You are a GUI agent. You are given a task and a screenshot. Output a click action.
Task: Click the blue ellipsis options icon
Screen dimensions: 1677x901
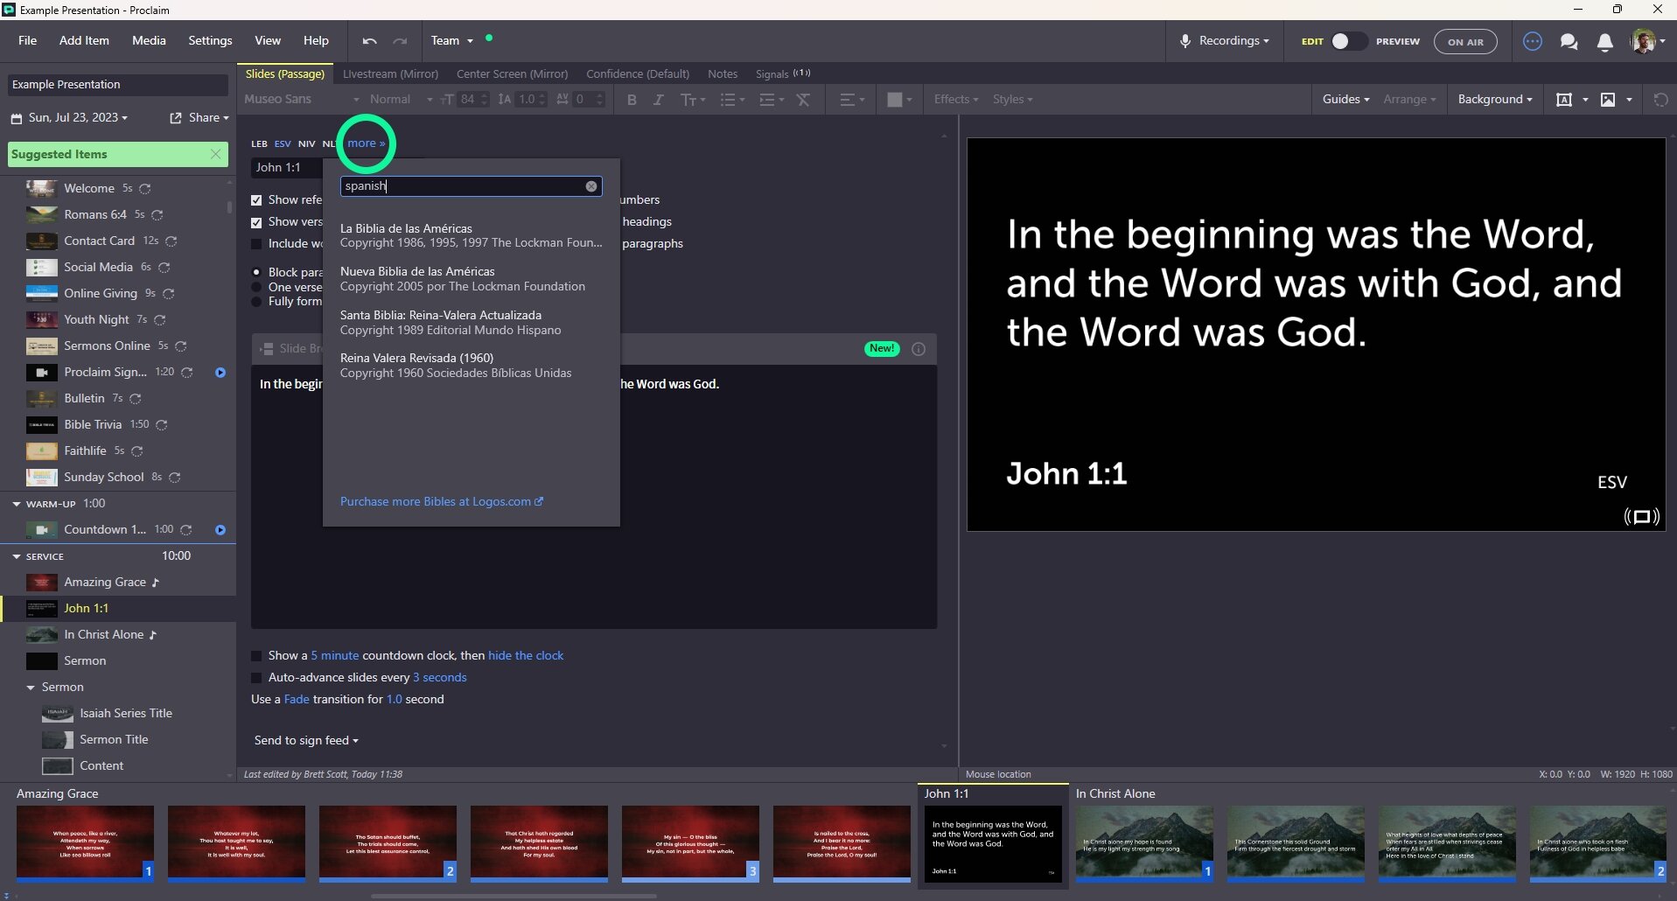1533,41
